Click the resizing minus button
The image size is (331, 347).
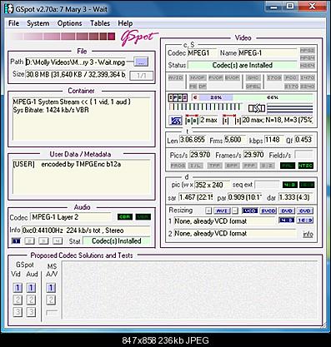pos(235,211)
